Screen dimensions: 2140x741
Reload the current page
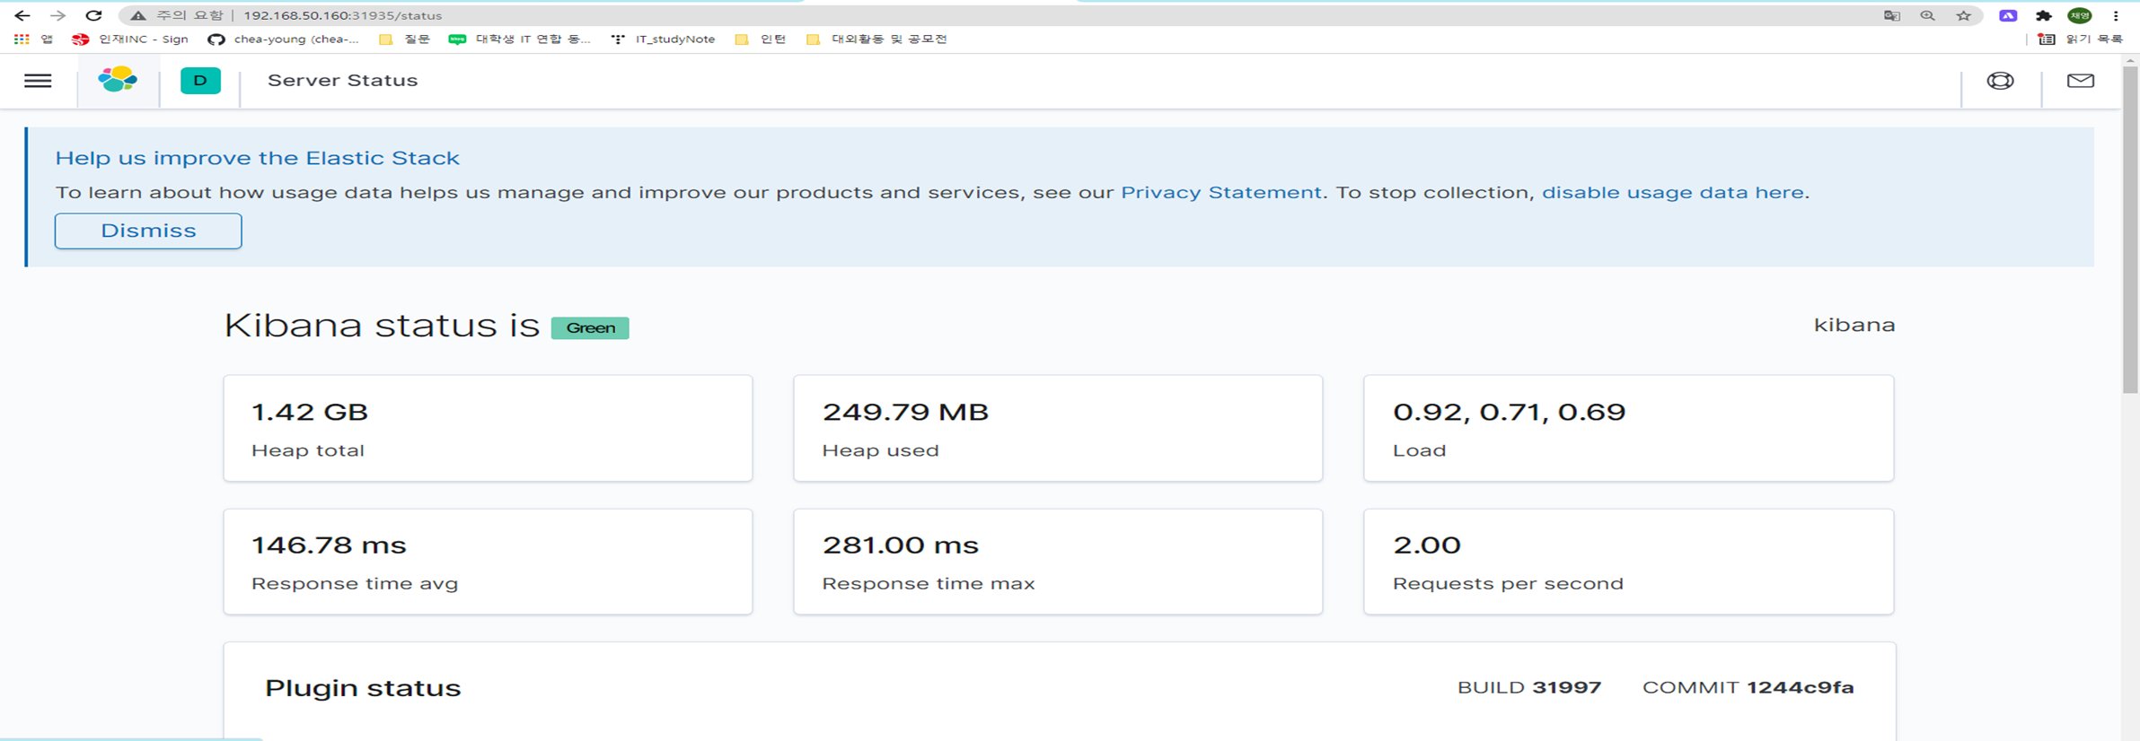coord(93,15)
